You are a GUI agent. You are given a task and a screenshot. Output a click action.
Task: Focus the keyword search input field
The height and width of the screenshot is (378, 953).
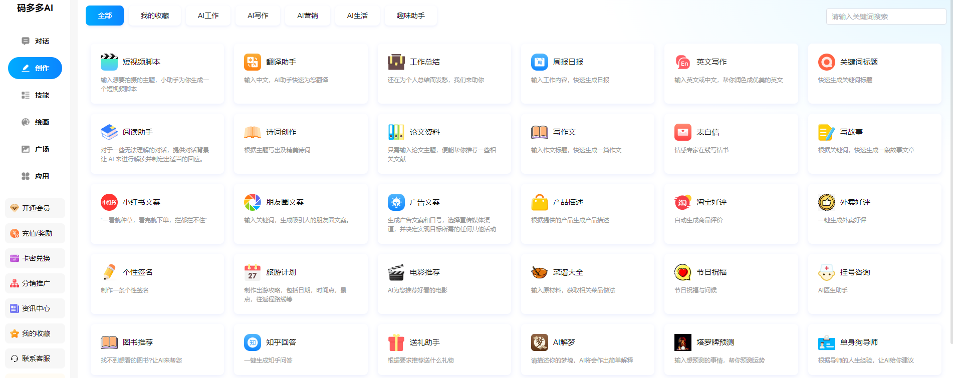click(886, 17)
